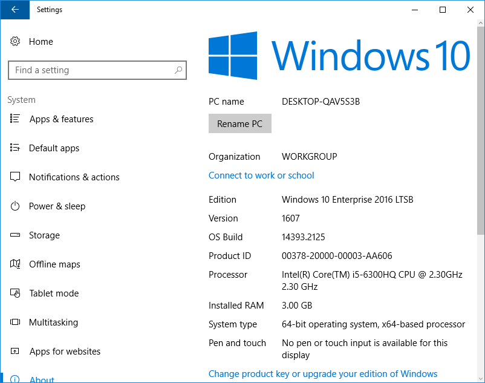This screenshot has width=485, height=383.
Task: Click the Storage drive icon
Action: 15,235
